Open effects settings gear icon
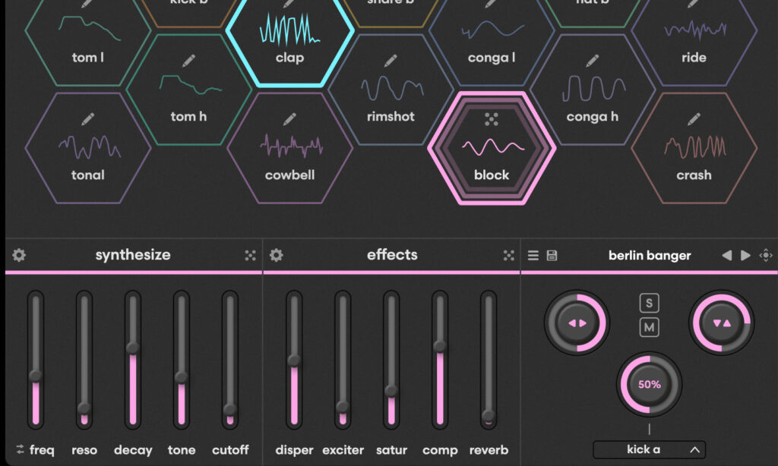Viewport: 778px width, 466px height. 277,255
